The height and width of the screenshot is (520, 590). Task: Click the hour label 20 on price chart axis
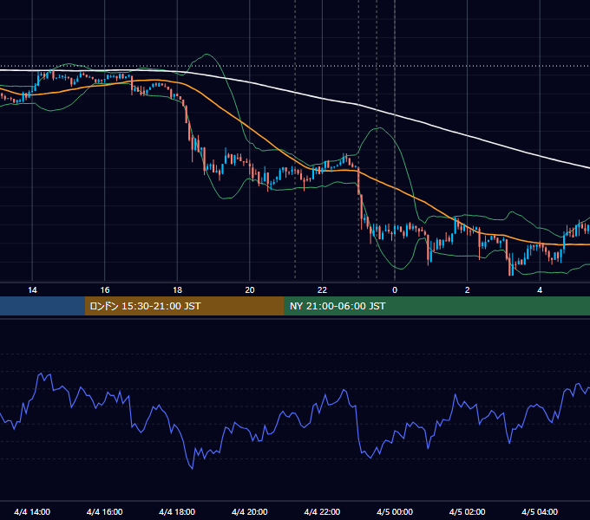click(x=250, y=290)
